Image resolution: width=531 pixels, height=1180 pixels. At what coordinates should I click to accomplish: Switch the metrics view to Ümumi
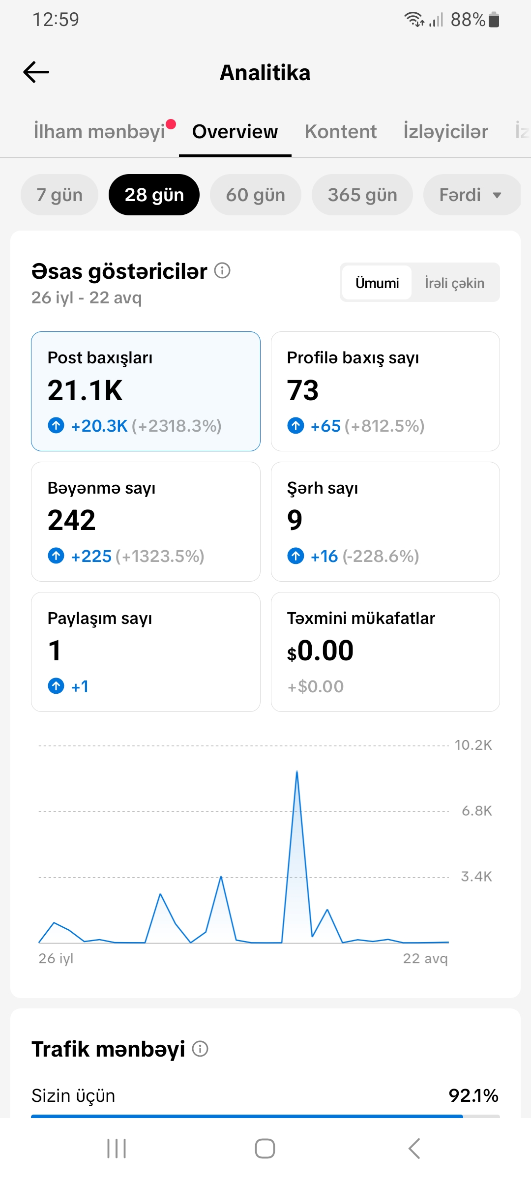(x=377, y=283)
